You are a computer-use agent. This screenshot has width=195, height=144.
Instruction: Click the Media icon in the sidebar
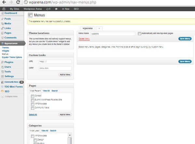click(x=3, y=24)
